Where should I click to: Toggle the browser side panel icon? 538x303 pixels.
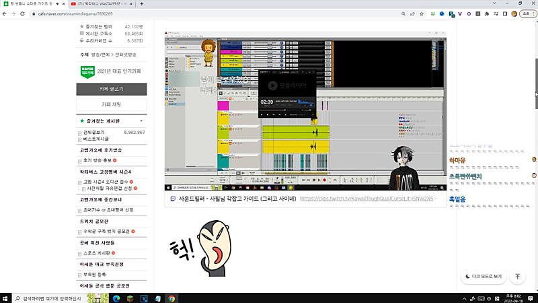click(505, 13)
